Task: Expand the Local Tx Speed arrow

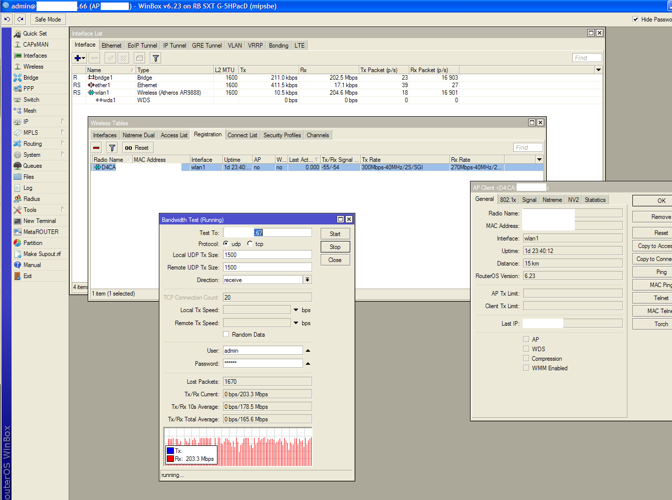Action: [x=296, y=310]
